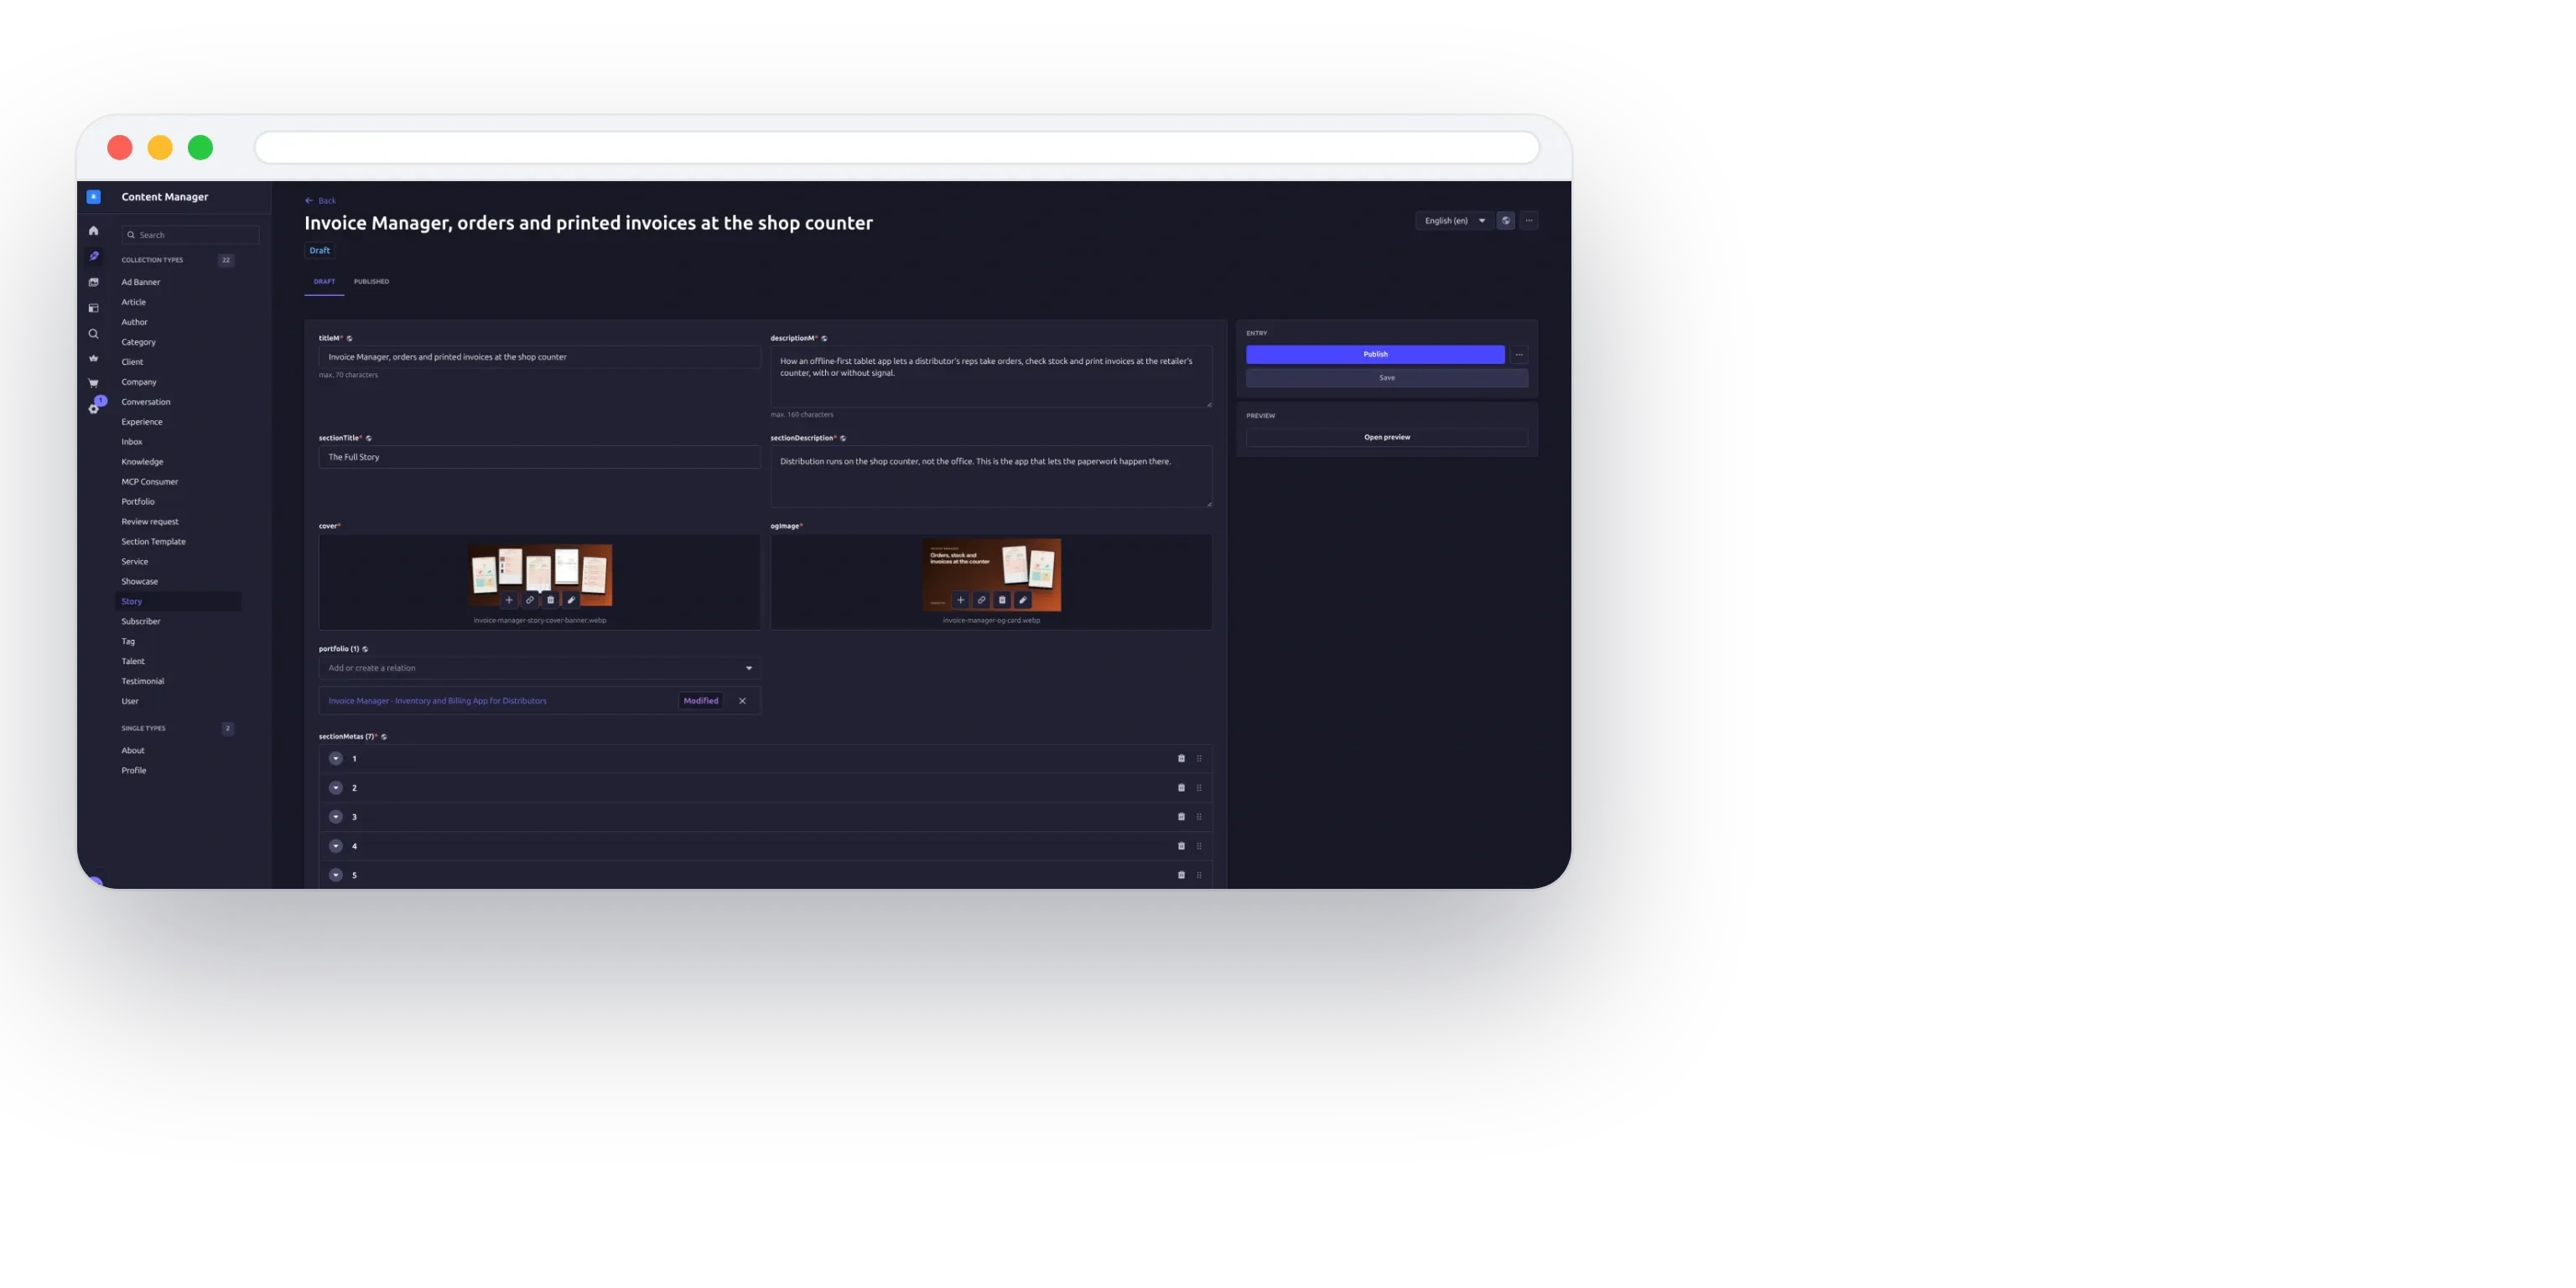Open Content-Type Builder layout icon
This screenshot has width=2576, height=1288.
(x=93, y=308)
